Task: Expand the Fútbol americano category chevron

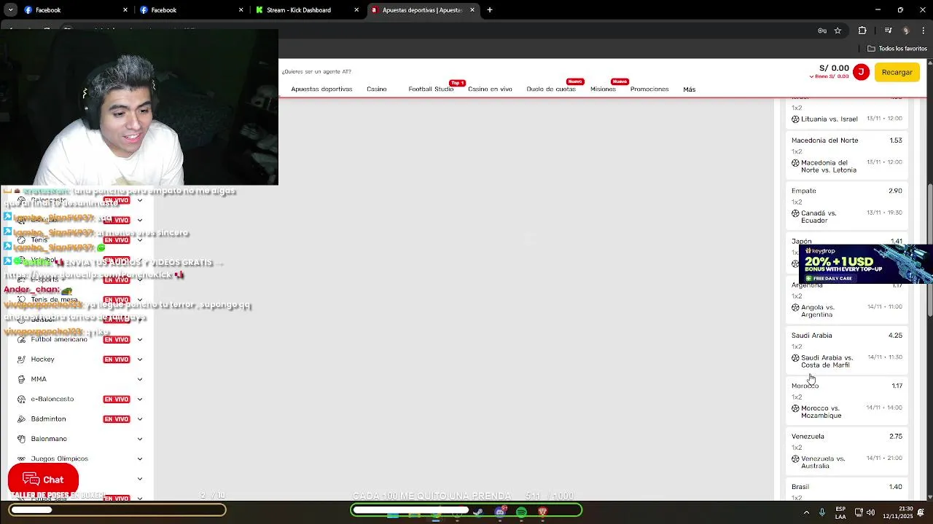Action: (140, 340)
